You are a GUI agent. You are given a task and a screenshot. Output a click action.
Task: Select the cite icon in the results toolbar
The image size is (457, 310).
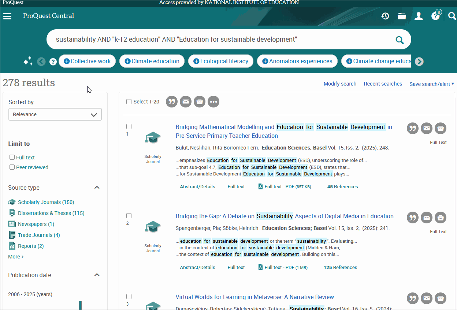click(x=171, y=102)
